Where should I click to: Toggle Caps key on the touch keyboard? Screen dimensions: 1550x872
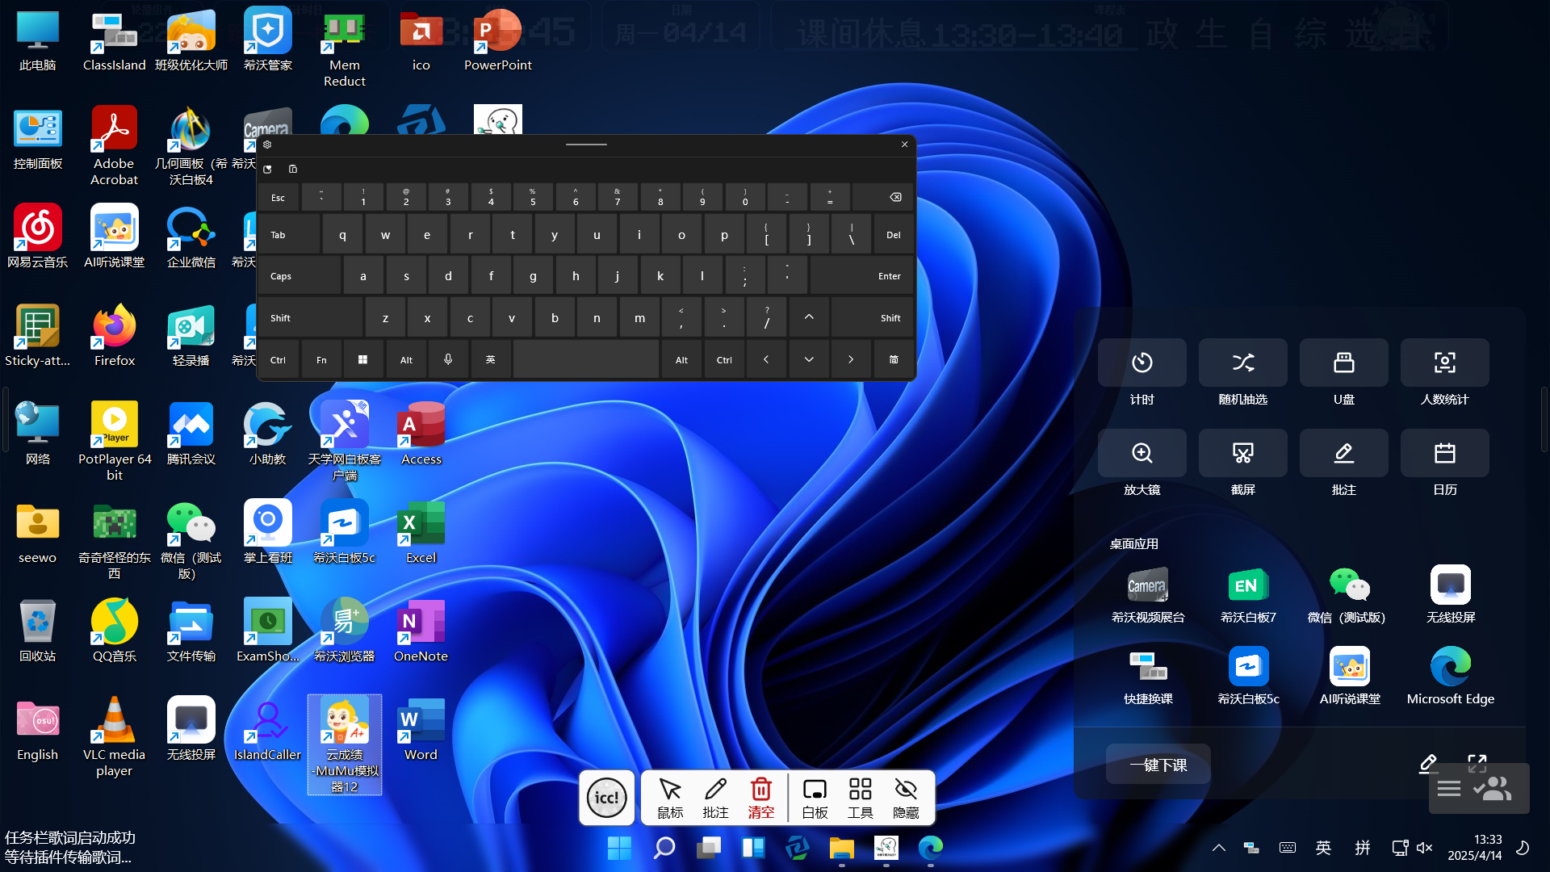[x=299, y=276]
